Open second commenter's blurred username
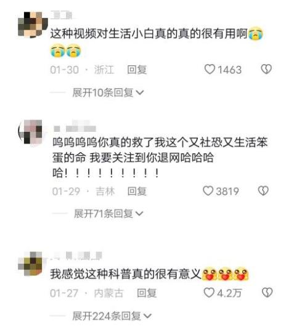This screenshot has width=286, height=329. [75, 127]
